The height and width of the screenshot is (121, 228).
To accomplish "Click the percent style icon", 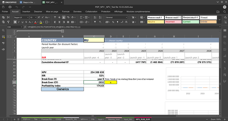I will pos(113,22).
